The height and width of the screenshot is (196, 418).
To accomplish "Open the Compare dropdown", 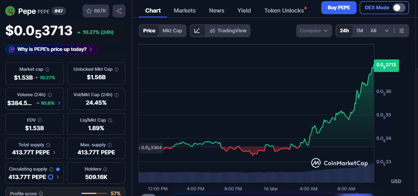I will [314, 31].
